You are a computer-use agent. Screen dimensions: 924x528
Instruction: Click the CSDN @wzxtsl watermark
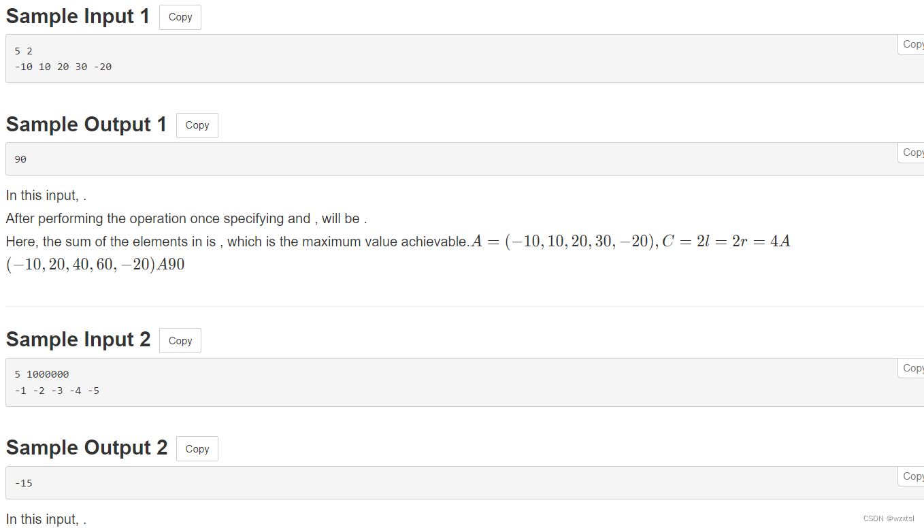coord(889,518)
